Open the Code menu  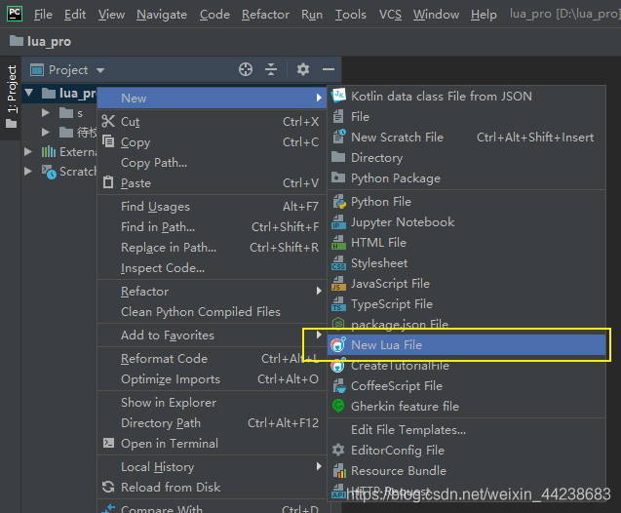(214, 15)
